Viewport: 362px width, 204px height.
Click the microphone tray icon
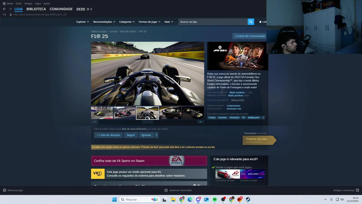(x=331, y=199)
